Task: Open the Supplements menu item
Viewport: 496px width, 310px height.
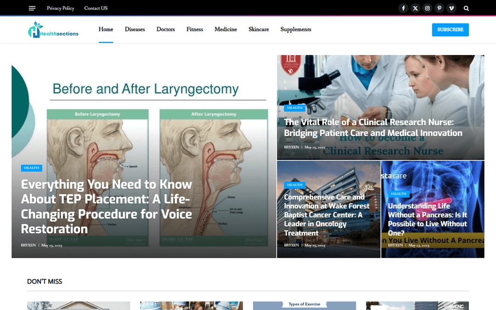Action: tap(296, 29)
